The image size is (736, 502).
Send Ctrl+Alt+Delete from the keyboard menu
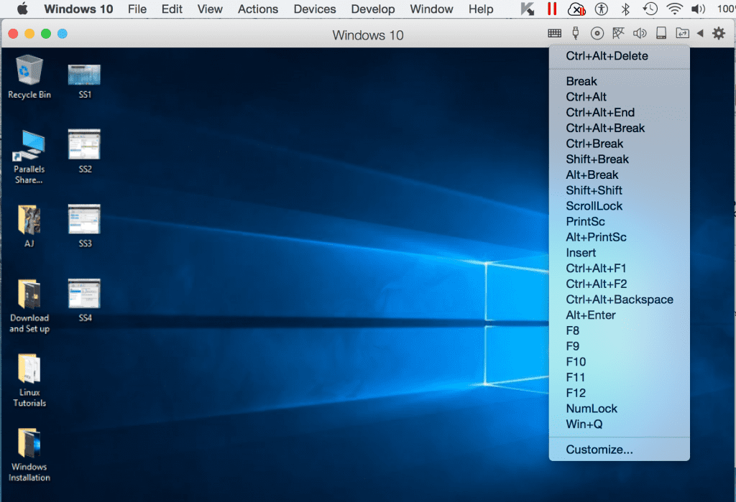coord(607,56)
